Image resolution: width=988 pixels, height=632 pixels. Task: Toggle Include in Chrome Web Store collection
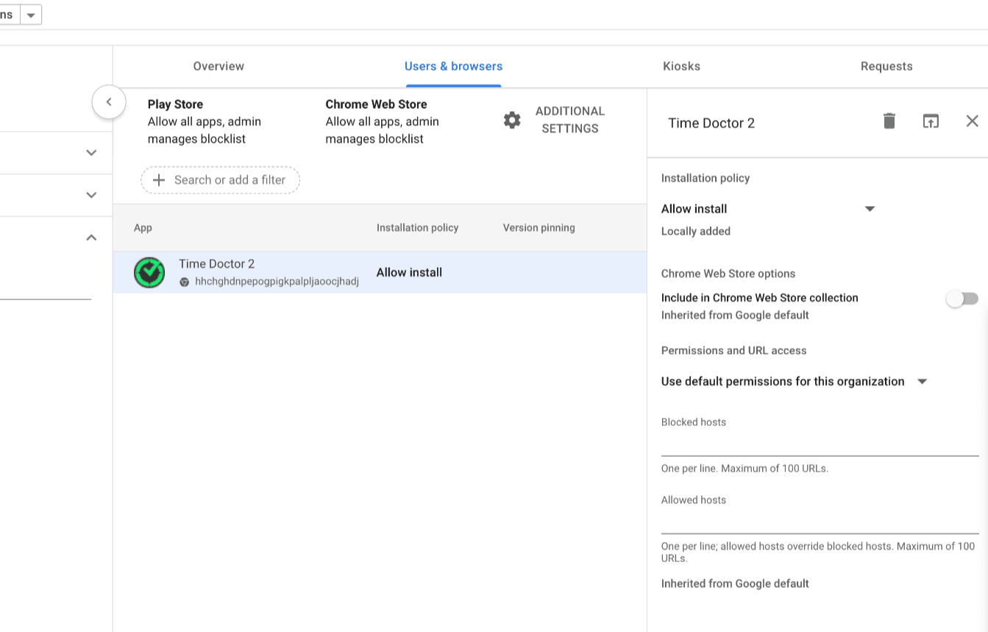point(962,298)
